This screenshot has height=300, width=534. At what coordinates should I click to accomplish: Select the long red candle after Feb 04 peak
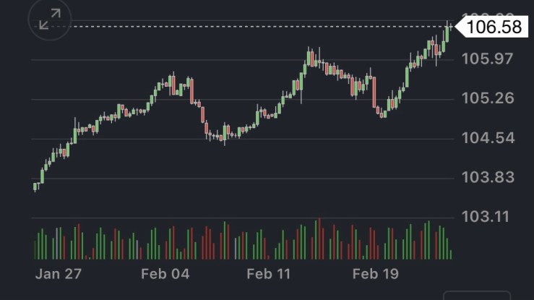coord(192,90)
